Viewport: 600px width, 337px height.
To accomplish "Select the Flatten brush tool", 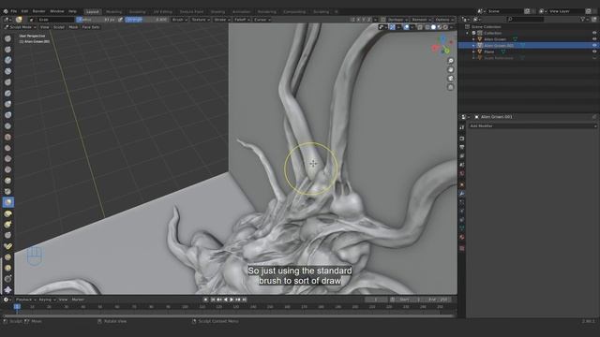I will click(7, 148).
